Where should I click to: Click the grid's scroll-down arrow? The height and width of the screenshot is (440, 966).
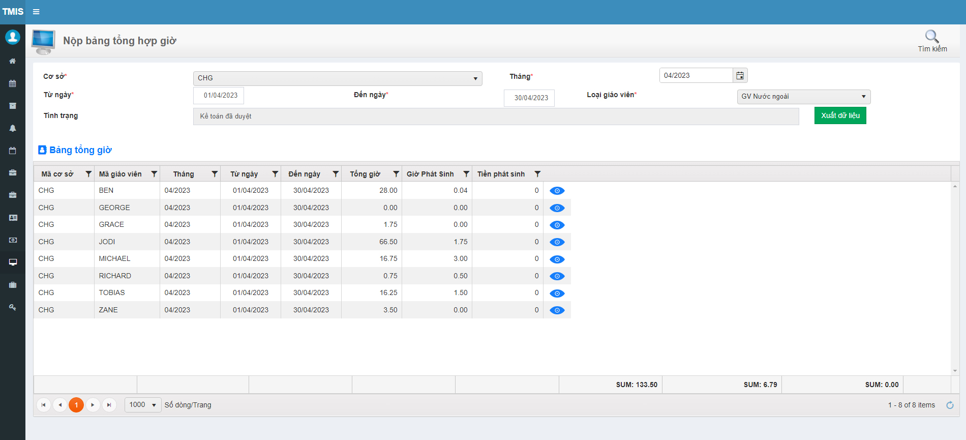click(x=955, y=371)
